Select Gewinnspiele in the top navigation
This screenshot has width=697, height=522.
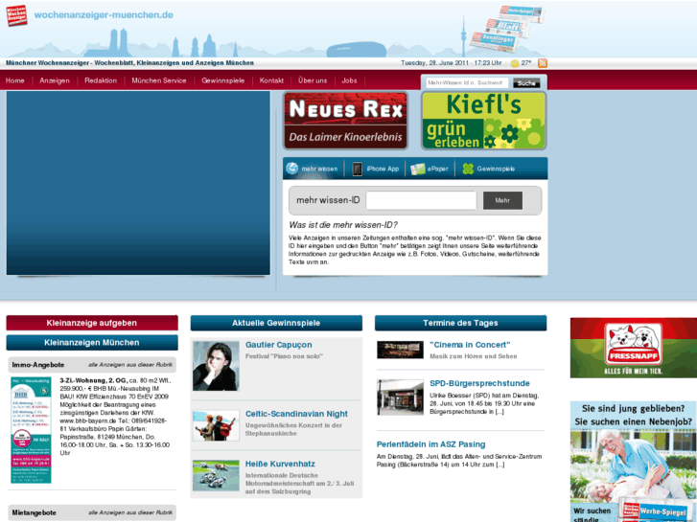tap(223, 80)
